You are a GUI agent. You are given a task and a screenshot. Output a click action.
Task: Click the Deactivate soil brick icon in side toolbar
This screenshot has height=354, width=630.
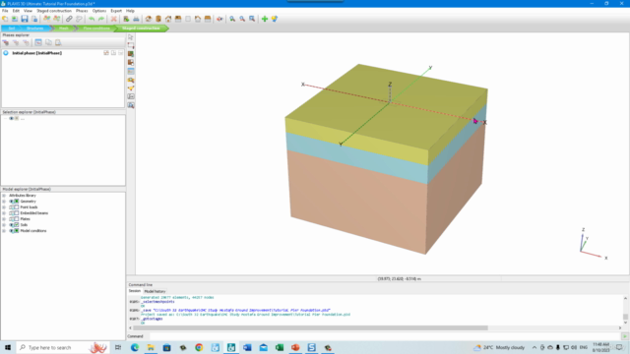click(131, 63)
